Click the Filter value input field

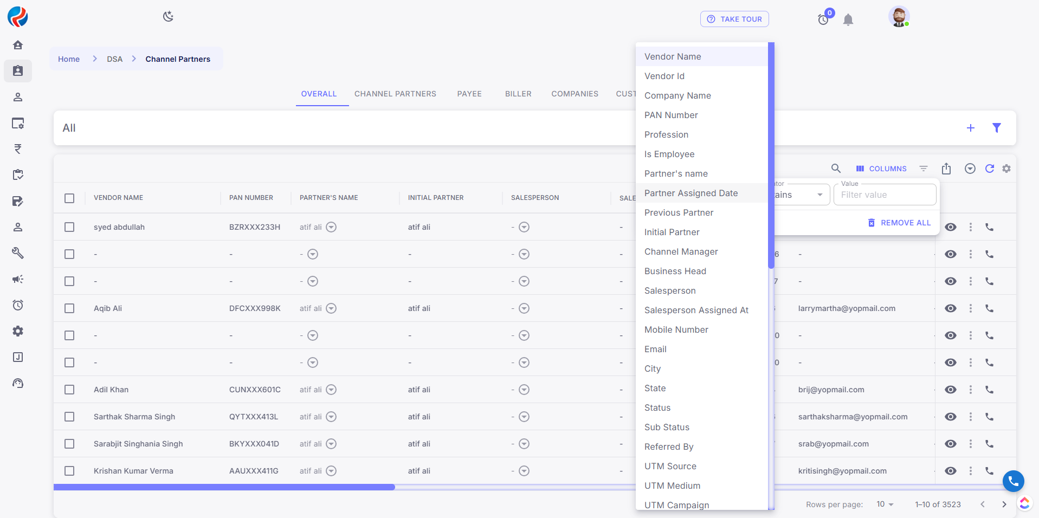pos(885,195)
